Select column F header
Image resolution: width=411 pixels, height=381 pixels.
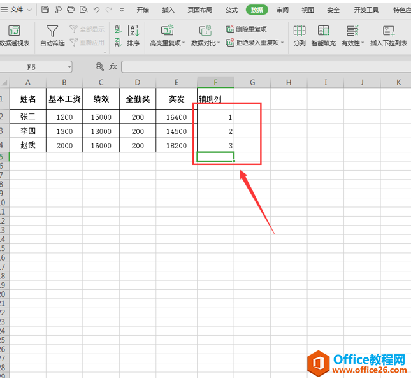point(215,83)
